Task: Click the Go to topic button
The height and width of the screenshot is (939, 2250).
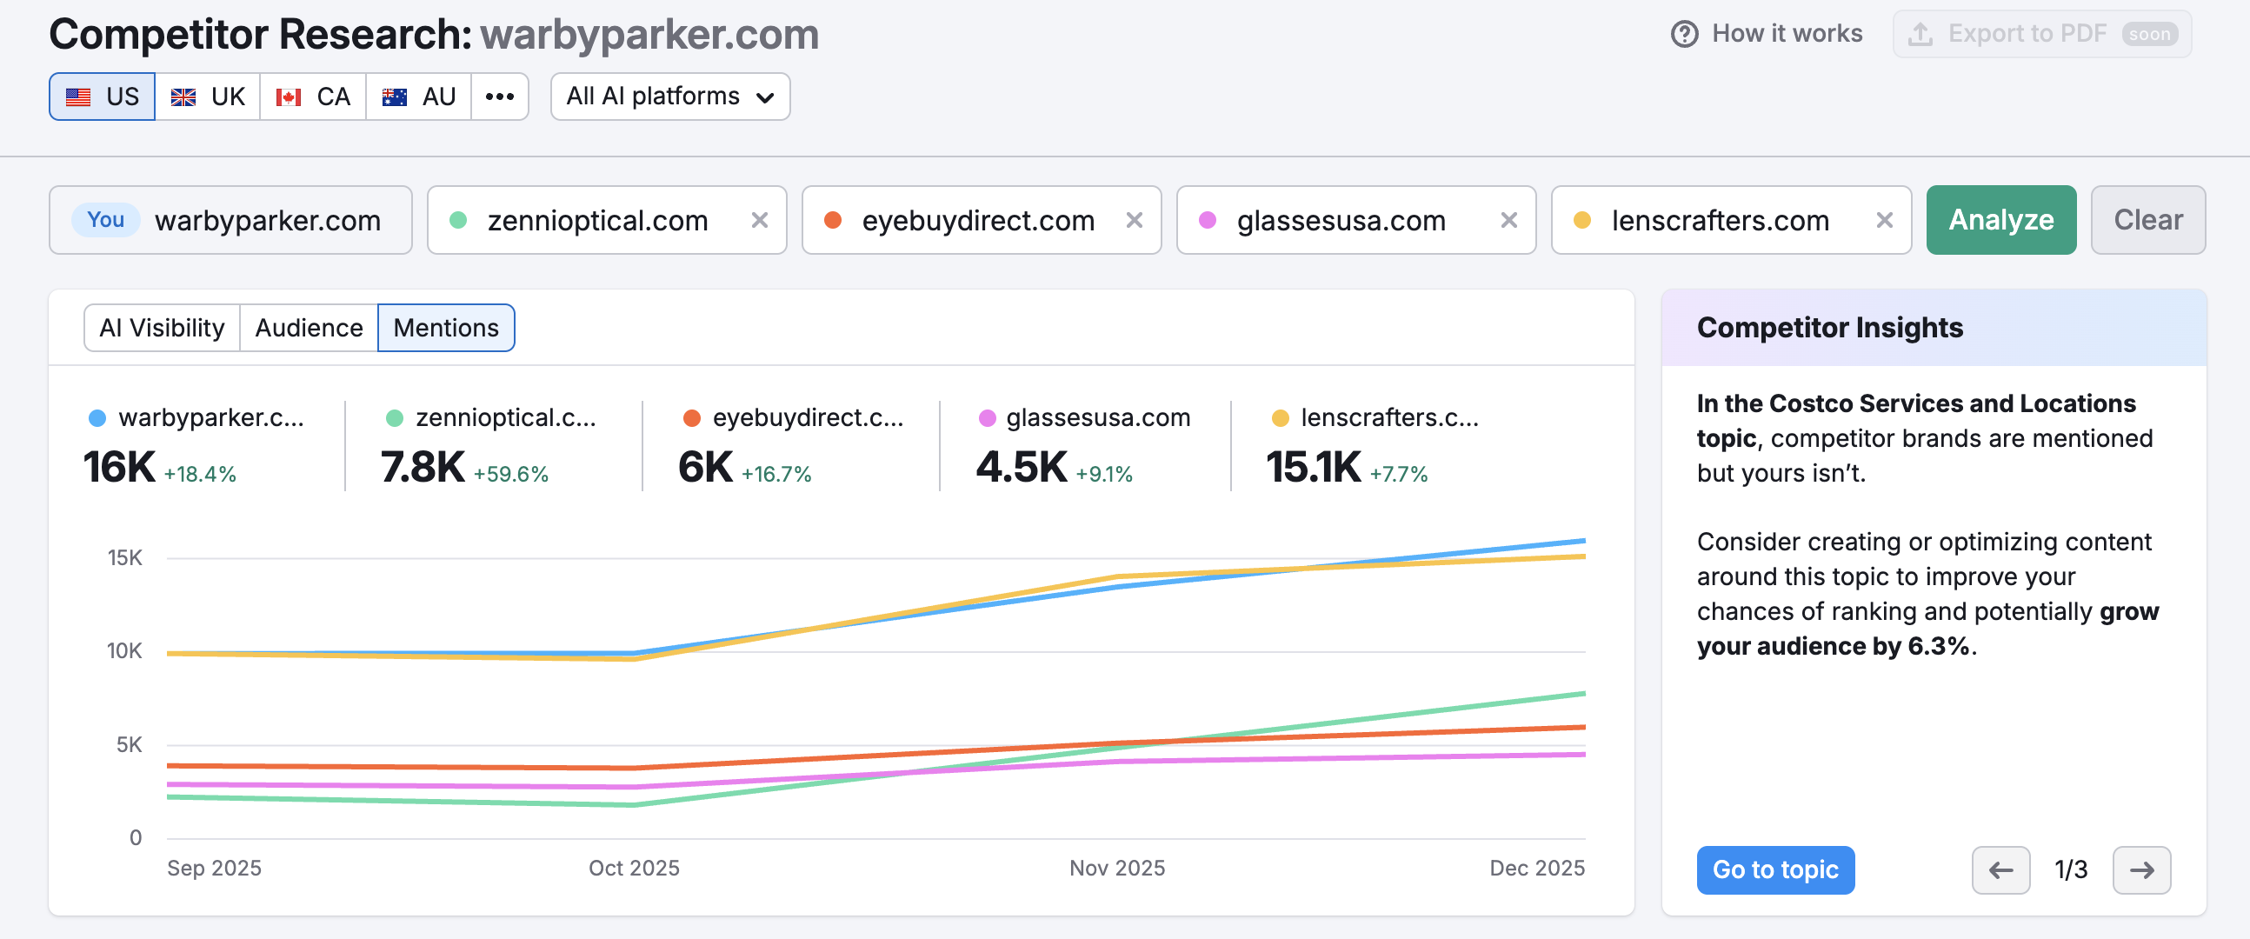Action: (x=1774, y=870)
